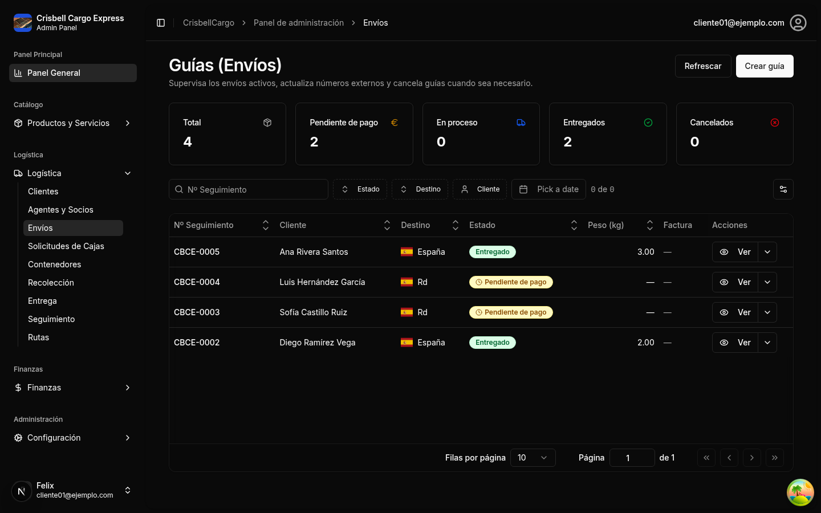Open the table view options icon
The height and width of the screenshot is (513, 821).
click(x=783, y=189)
